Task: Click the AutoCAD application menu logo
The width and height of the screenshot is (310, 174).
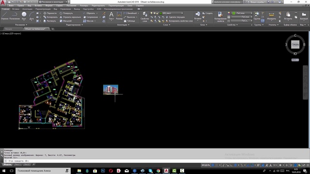Action: tap(3, 3)
